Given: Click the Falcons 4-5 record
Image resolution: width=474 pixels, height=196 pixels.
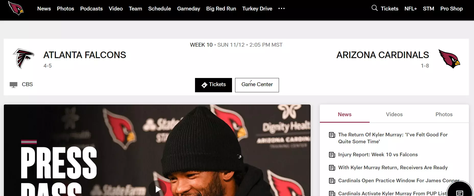Looking at the screenshot, I should (x=47, y=66).
